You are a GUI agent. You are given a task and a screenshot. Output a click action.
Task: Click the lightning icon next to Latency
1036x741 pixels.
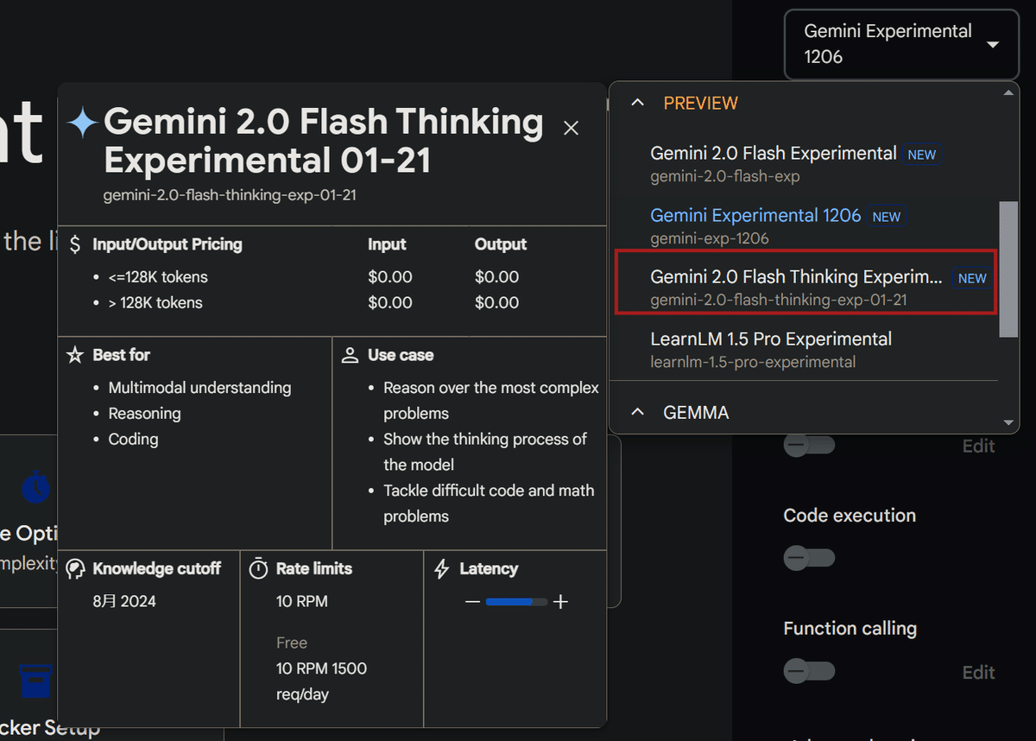441,568
